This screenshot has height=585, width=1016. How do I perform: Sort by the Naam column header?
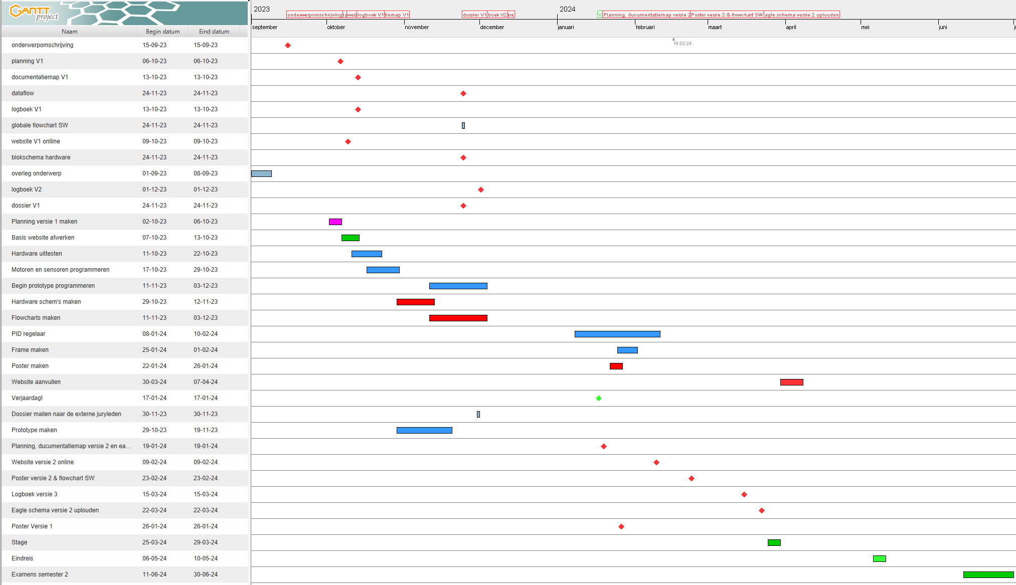click(x=69, y=32)
